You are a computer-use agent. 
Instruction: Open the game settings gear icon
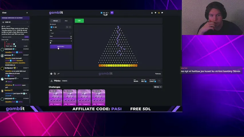click(51, 74)
